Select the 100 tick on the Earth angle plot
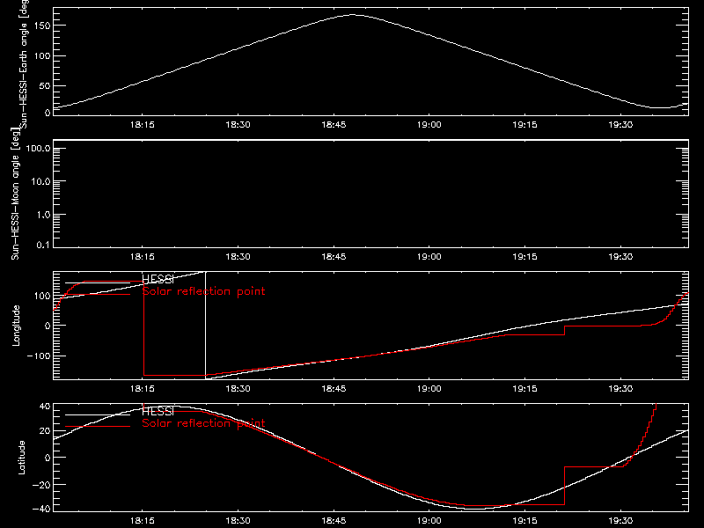The image size is (704, 528). [42, 55]
